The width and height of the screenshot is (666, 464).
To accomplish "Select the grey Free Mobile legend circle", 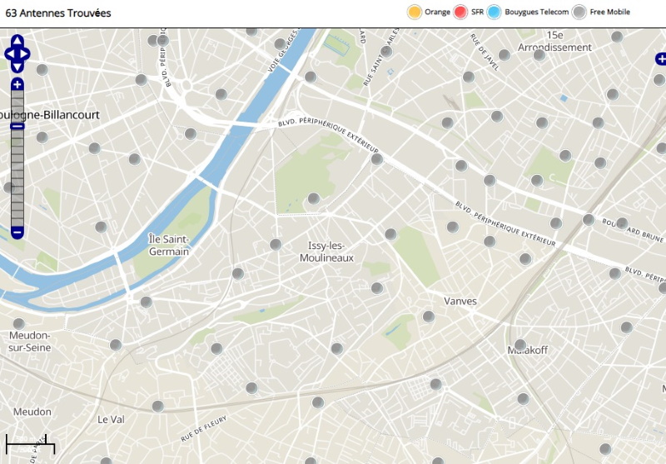I will (x=579, y=12).
